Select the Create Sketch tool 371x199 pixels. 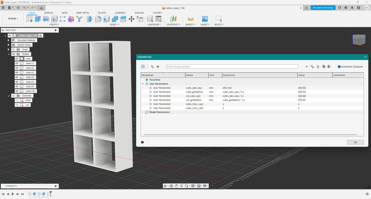[x=30, y=19]
